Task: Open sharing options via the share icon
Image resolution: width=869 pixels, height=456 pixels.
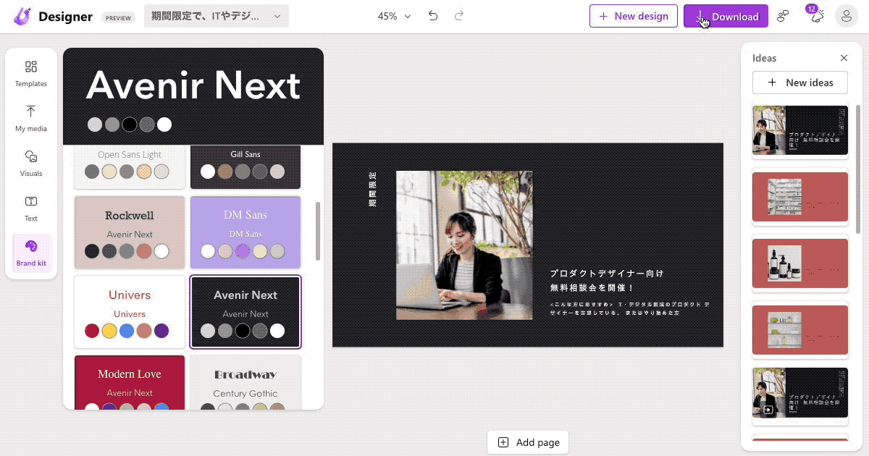Action: coord(783,15)
